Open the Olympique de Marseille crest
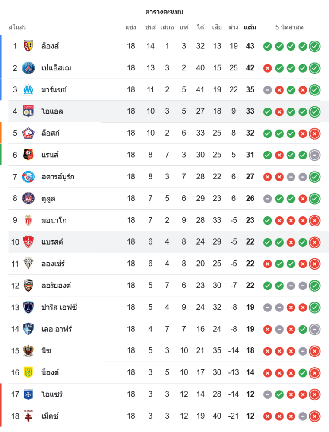329x432 pixels. point(28,89)
